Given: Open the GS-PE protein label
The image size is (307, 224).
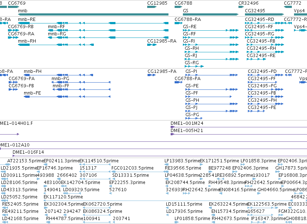Looking at the screenshot, I should pos(192,86).
